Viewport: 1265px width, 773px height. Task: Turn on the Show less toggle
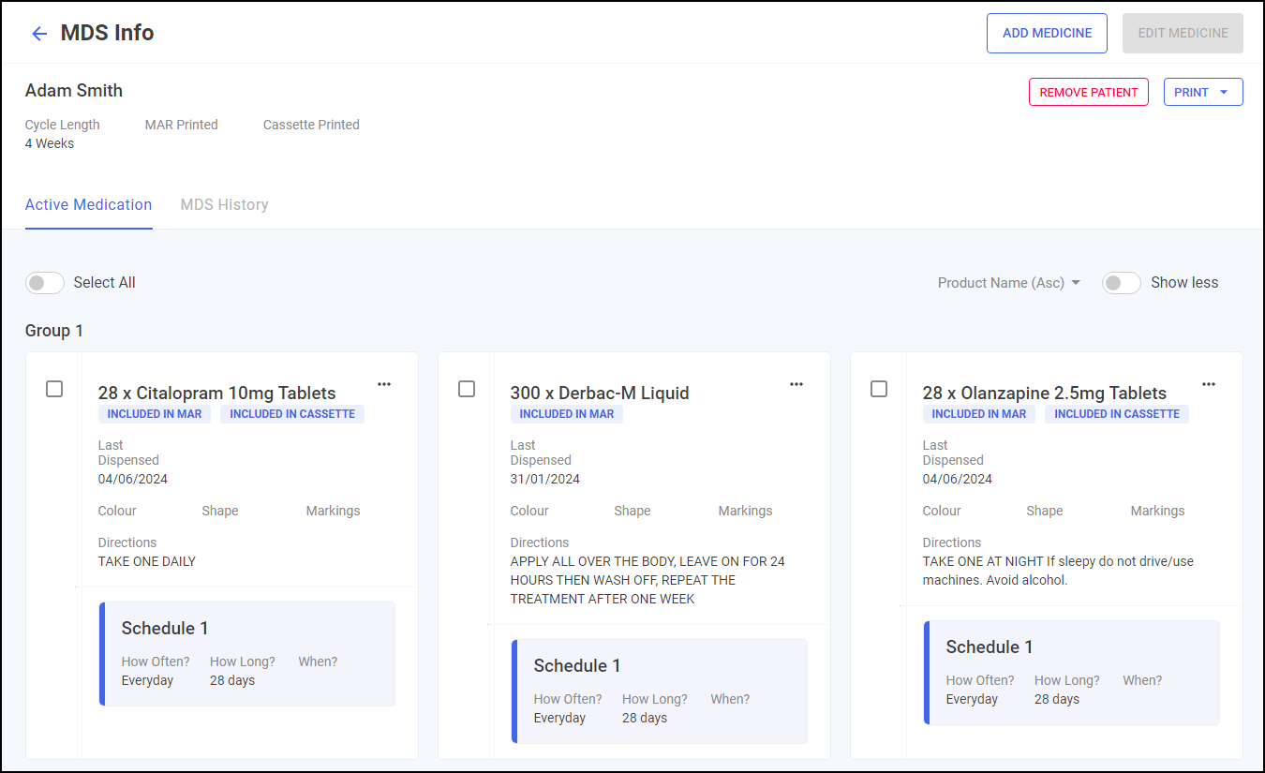coord(1121,283)
